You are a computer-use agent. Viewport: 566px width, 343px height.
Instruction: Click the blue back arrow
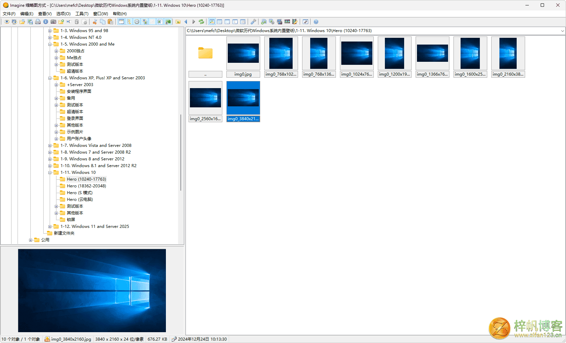(x=186, y=22)
